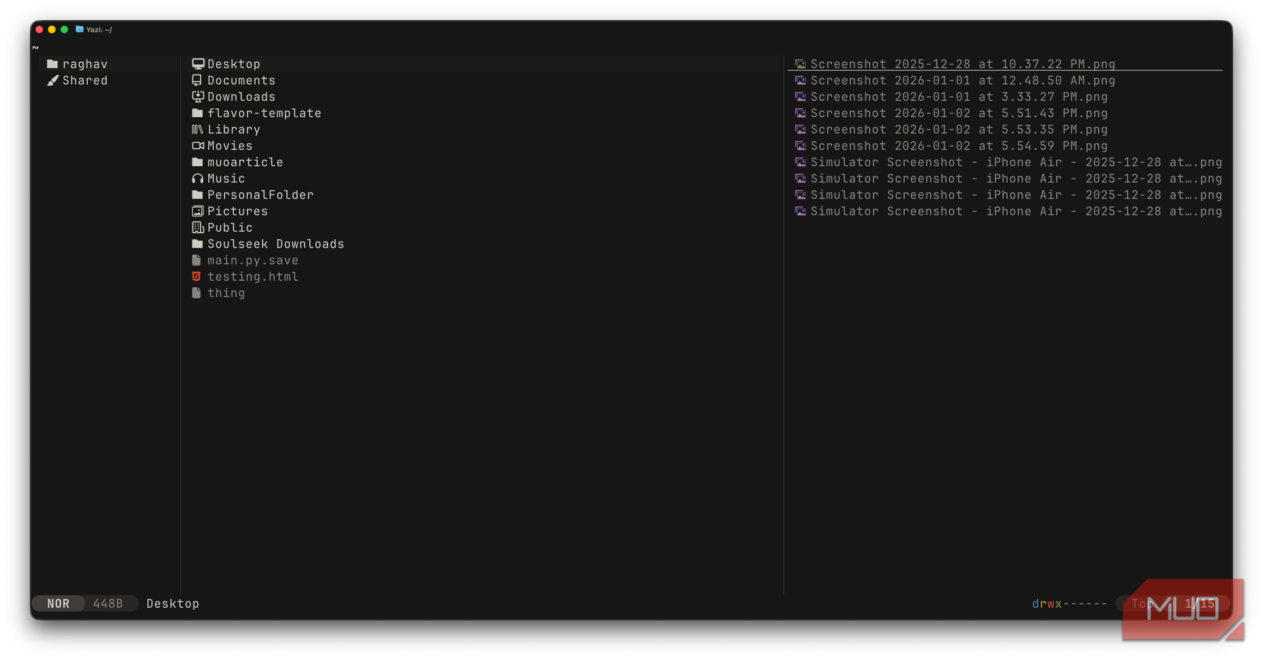The height and width of the screenshot is (660, 1263).
Task: Select the file named thing
Action: click(x=226, y=293)
